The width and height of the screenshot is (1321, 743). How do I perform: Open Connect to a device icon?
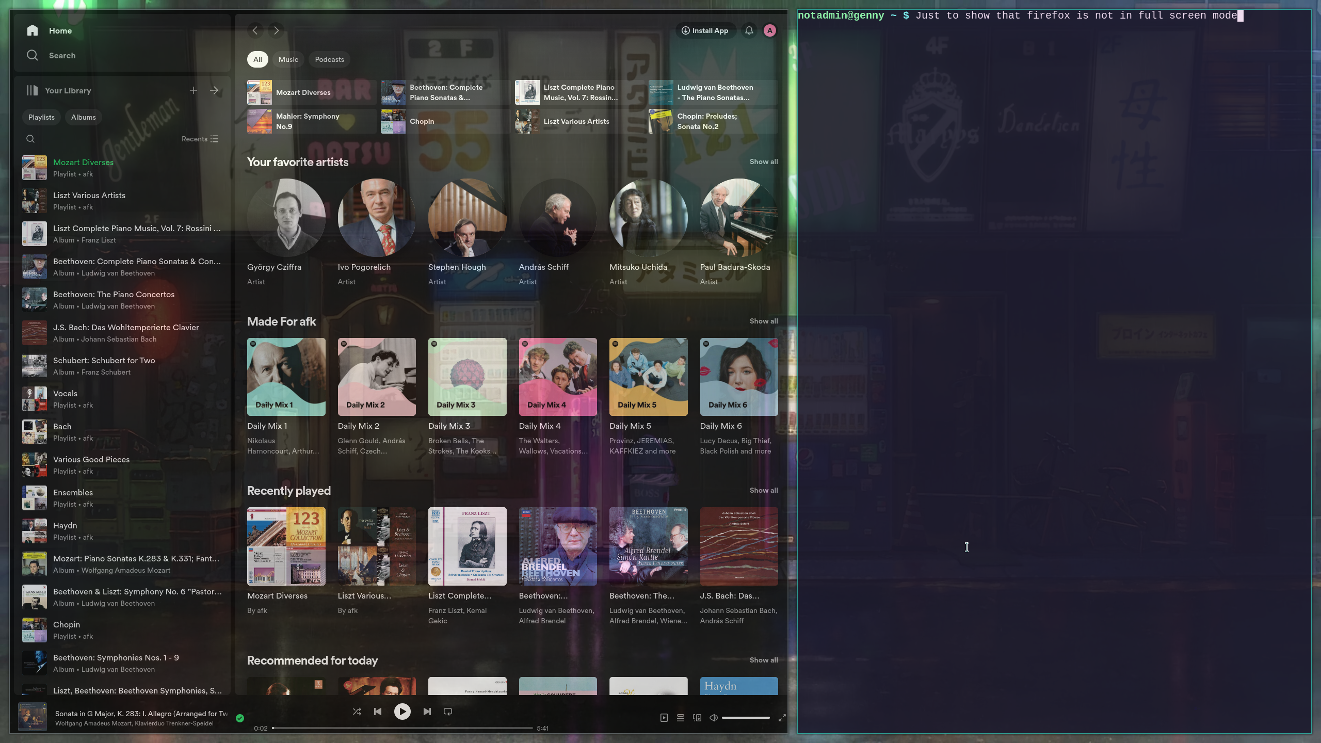click(697, 718)
